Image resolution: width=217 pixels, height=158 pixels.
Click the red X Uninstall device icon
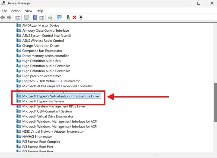coord(74,18)
